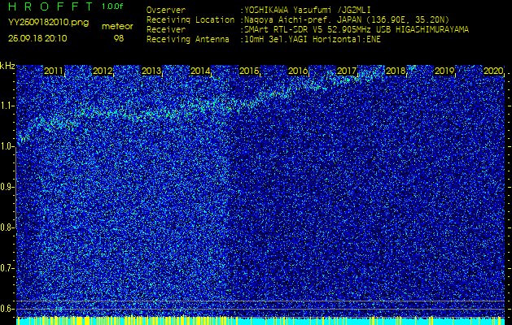Screen dimensions: 512x325
Task: Click the 2017 time marker
Action: click(x=347, y=71)
